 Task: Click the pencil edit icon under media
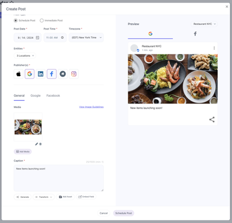coord(37,144)
